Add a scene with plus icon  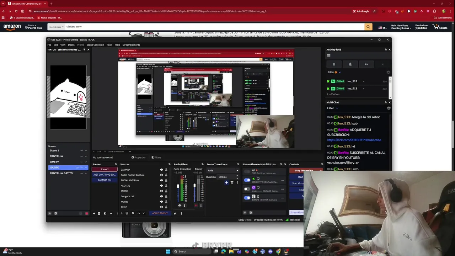94,213
